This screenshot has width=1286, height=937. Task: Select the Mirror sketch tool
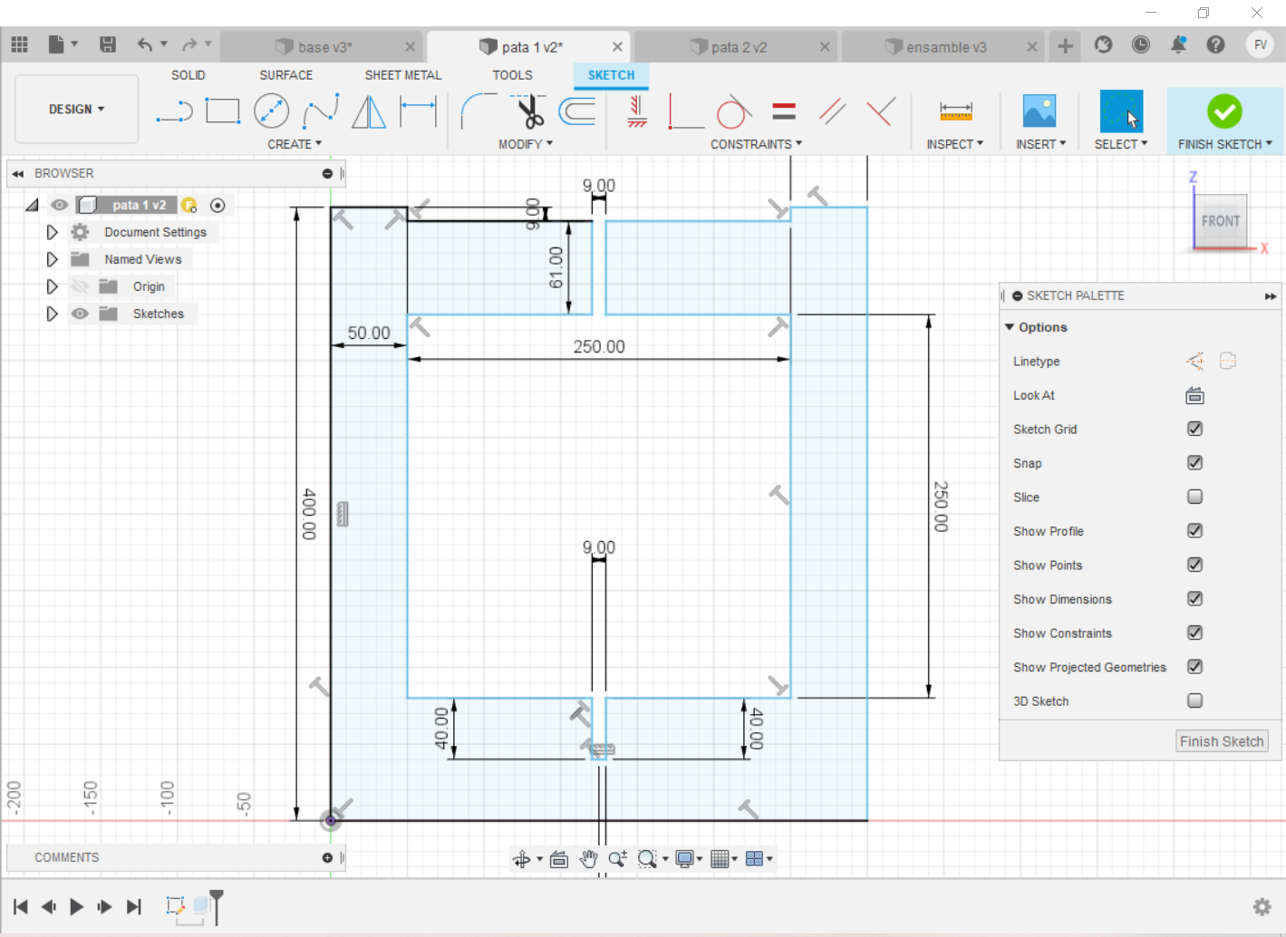pyautogui.click(x=369, y=111)
